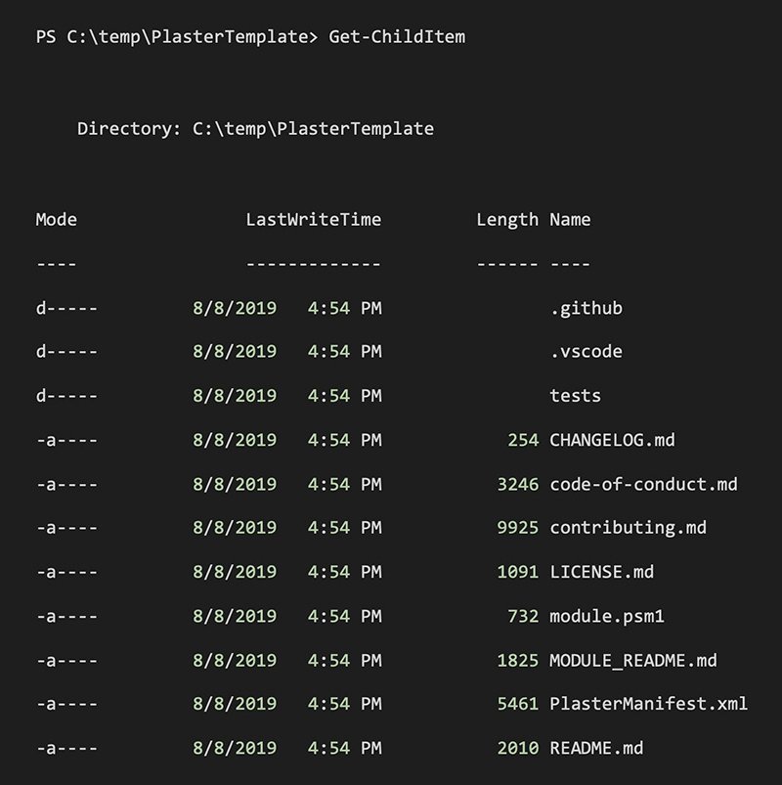
Task: Click the module.psm1 file name
Action: click(607, 616)
